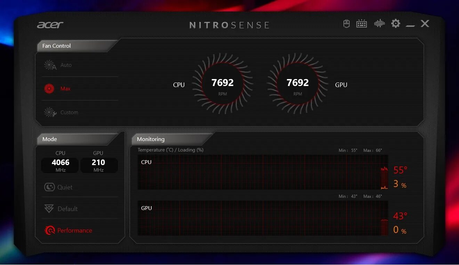Minimize the NitroSense window

coord(410,26)
